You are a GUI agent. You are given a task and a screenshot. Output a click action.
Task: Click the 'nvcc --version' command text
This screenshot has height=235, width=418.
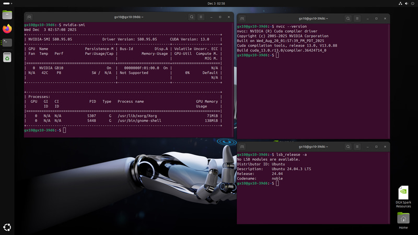click(x=292, y=27)
